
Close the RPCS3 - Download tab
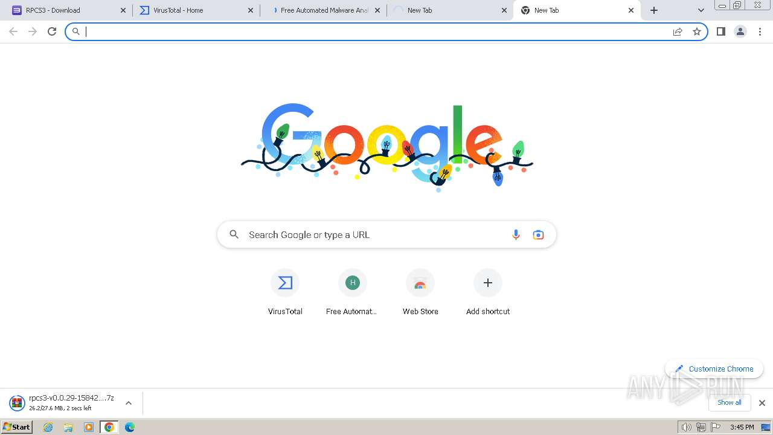124,10
